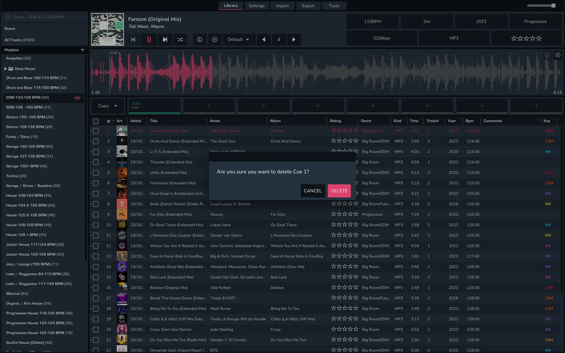Open the Export tab

pyautogui.click(x=308, y=6)
